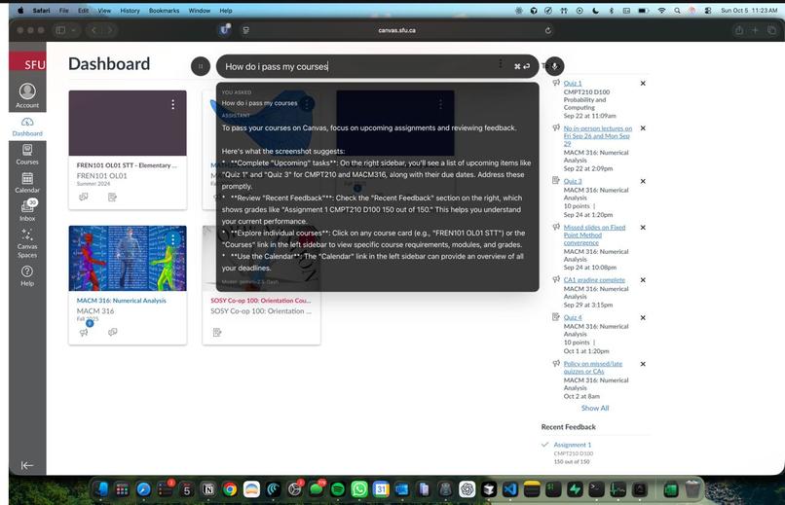The width and height of the screenshot is (785, 505).
Task: Click the pause button beside the question bar
Action: click(201, 66)
